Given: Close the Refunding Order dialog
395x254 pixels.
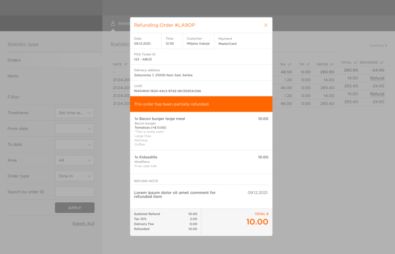Looking at the screenshot, I should pyautogui.click(x=266, y=25).
